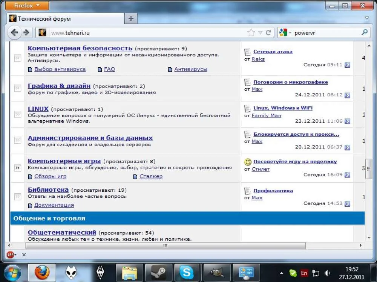377x282 pixels.
Task: Open new tab with plus button
Action: coord(130,18)
